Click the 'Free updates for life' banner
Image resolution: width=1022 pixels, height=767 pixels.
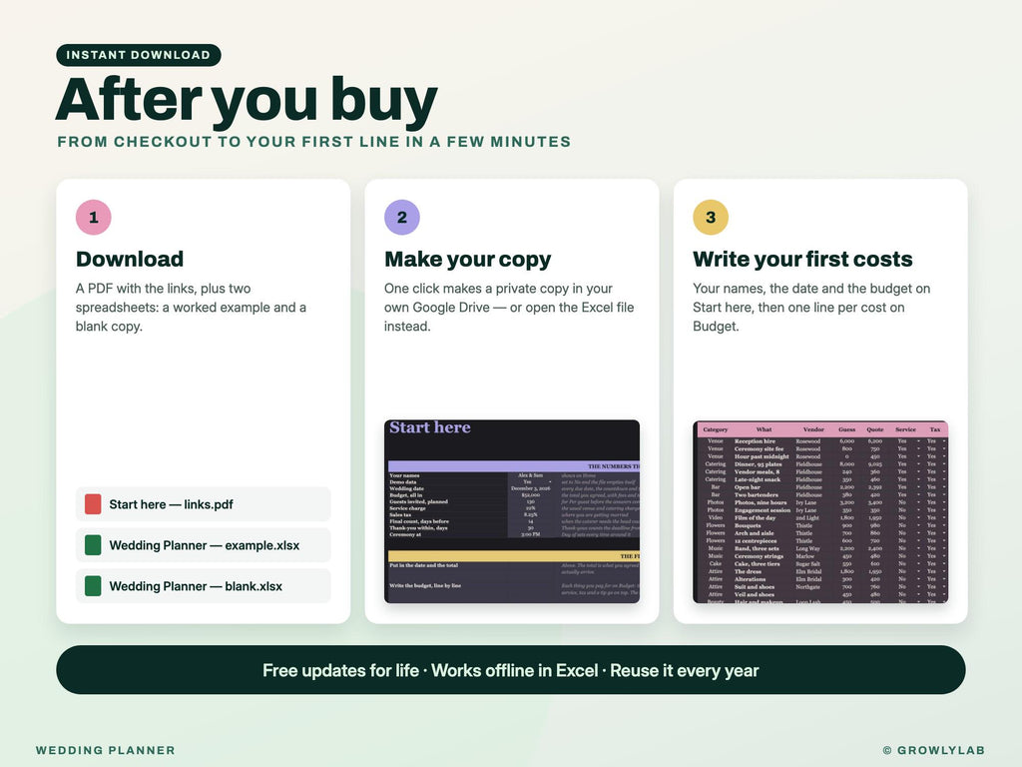pos(511,670)
